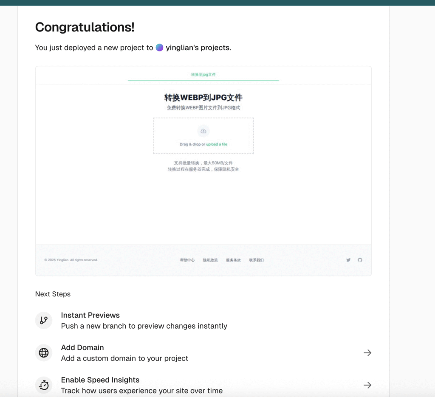Select the 转换至jpg文件 tab
435x397 pixels.
[x=203, y=75]
